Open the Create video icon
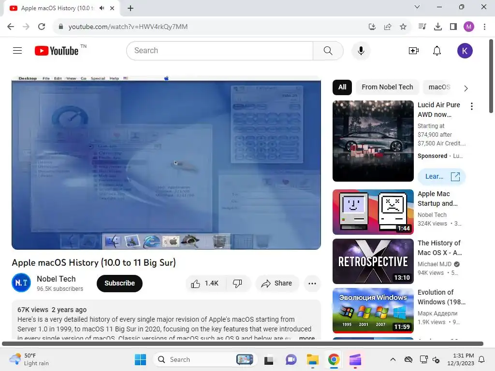Image resolution: width=495 pixels, height=371 pixels. point(414,51)
